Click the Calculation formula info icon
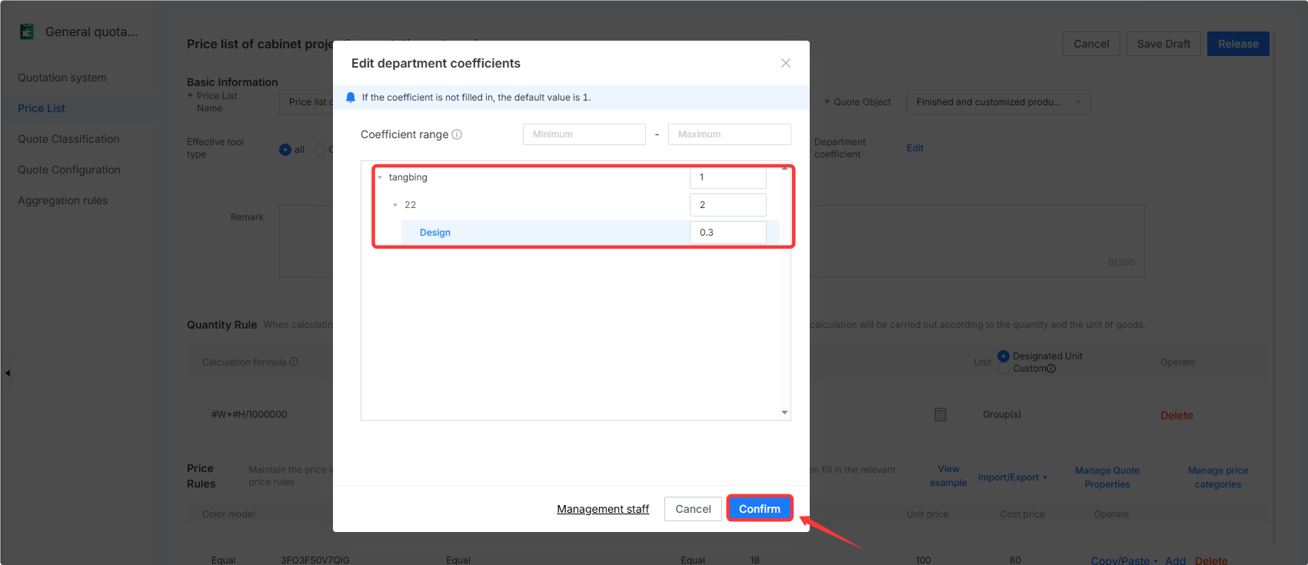 pos(294,362)
